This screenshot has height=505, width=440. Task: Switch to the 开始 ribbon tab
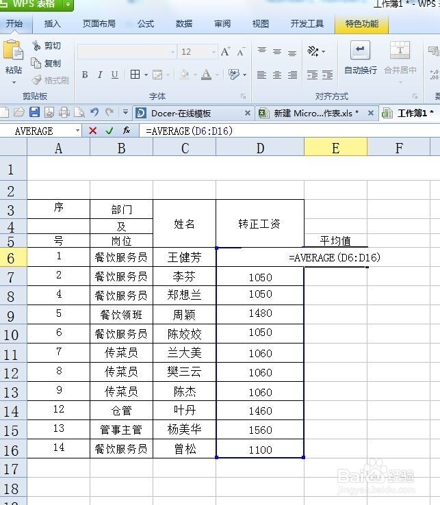point(14,24)
